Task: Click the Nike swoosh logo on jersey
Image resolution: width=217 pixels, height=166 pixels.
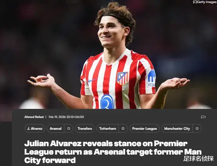Action: coord(92,80)
